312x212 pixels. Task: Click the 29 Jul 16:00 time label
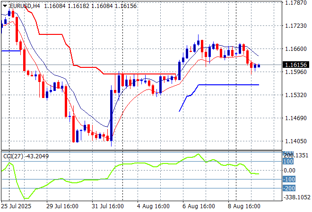[62, 206]
